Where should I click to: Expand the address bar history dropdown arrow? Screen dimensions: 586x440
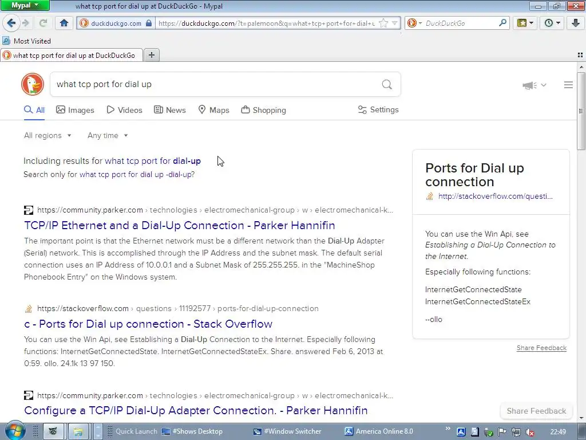pyautogui.click(x=395, y=23)
